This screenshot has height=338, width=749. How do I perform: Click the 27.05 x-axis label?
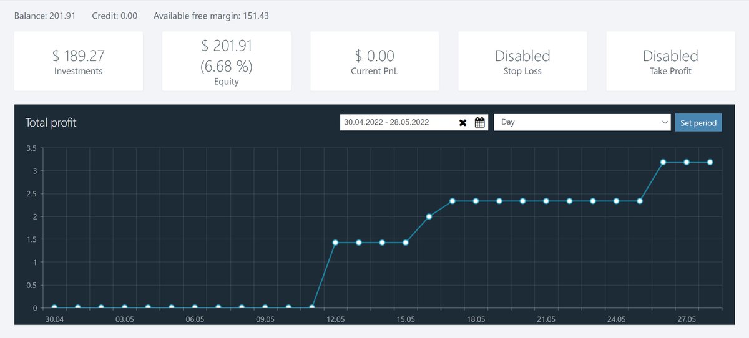pos(687,319)
